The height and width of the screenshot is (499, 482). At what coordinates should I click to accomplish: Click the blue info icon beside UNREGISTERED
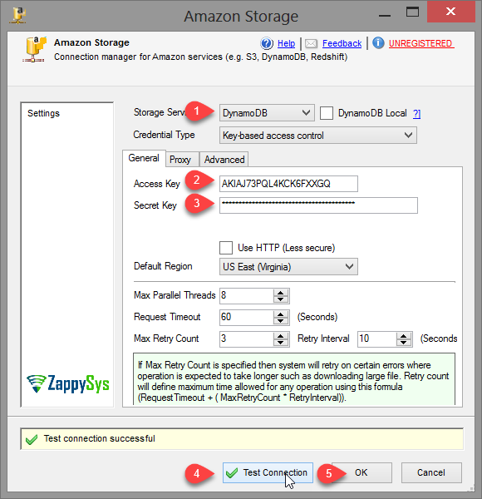(378, 43)
